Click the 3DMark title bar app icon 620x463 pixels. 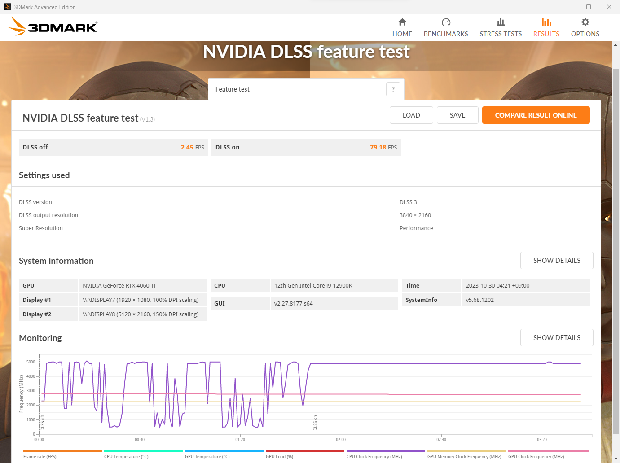click(7, 7)
